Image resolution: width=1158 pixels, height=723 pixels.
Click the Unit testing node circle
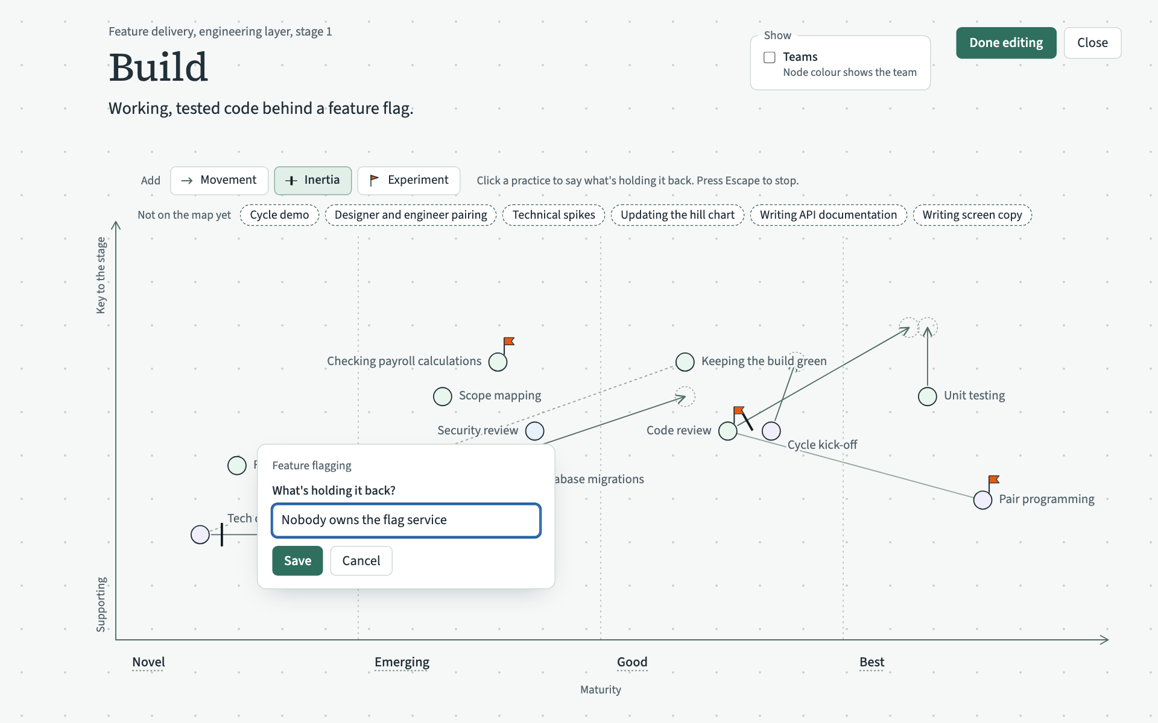tap(928, 396)
